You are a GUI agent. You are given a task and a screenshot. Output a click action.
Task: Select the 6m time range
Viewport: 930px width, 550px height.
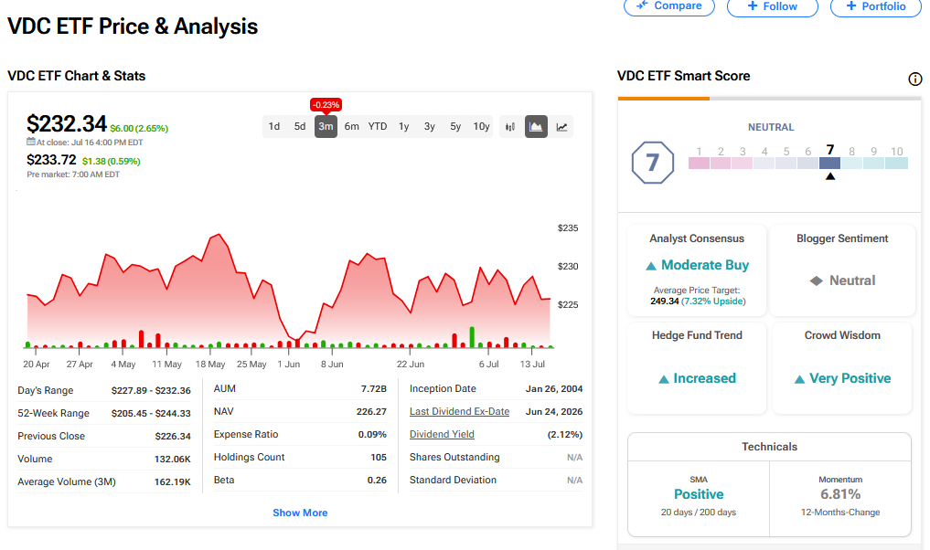(x=352, y=126)
